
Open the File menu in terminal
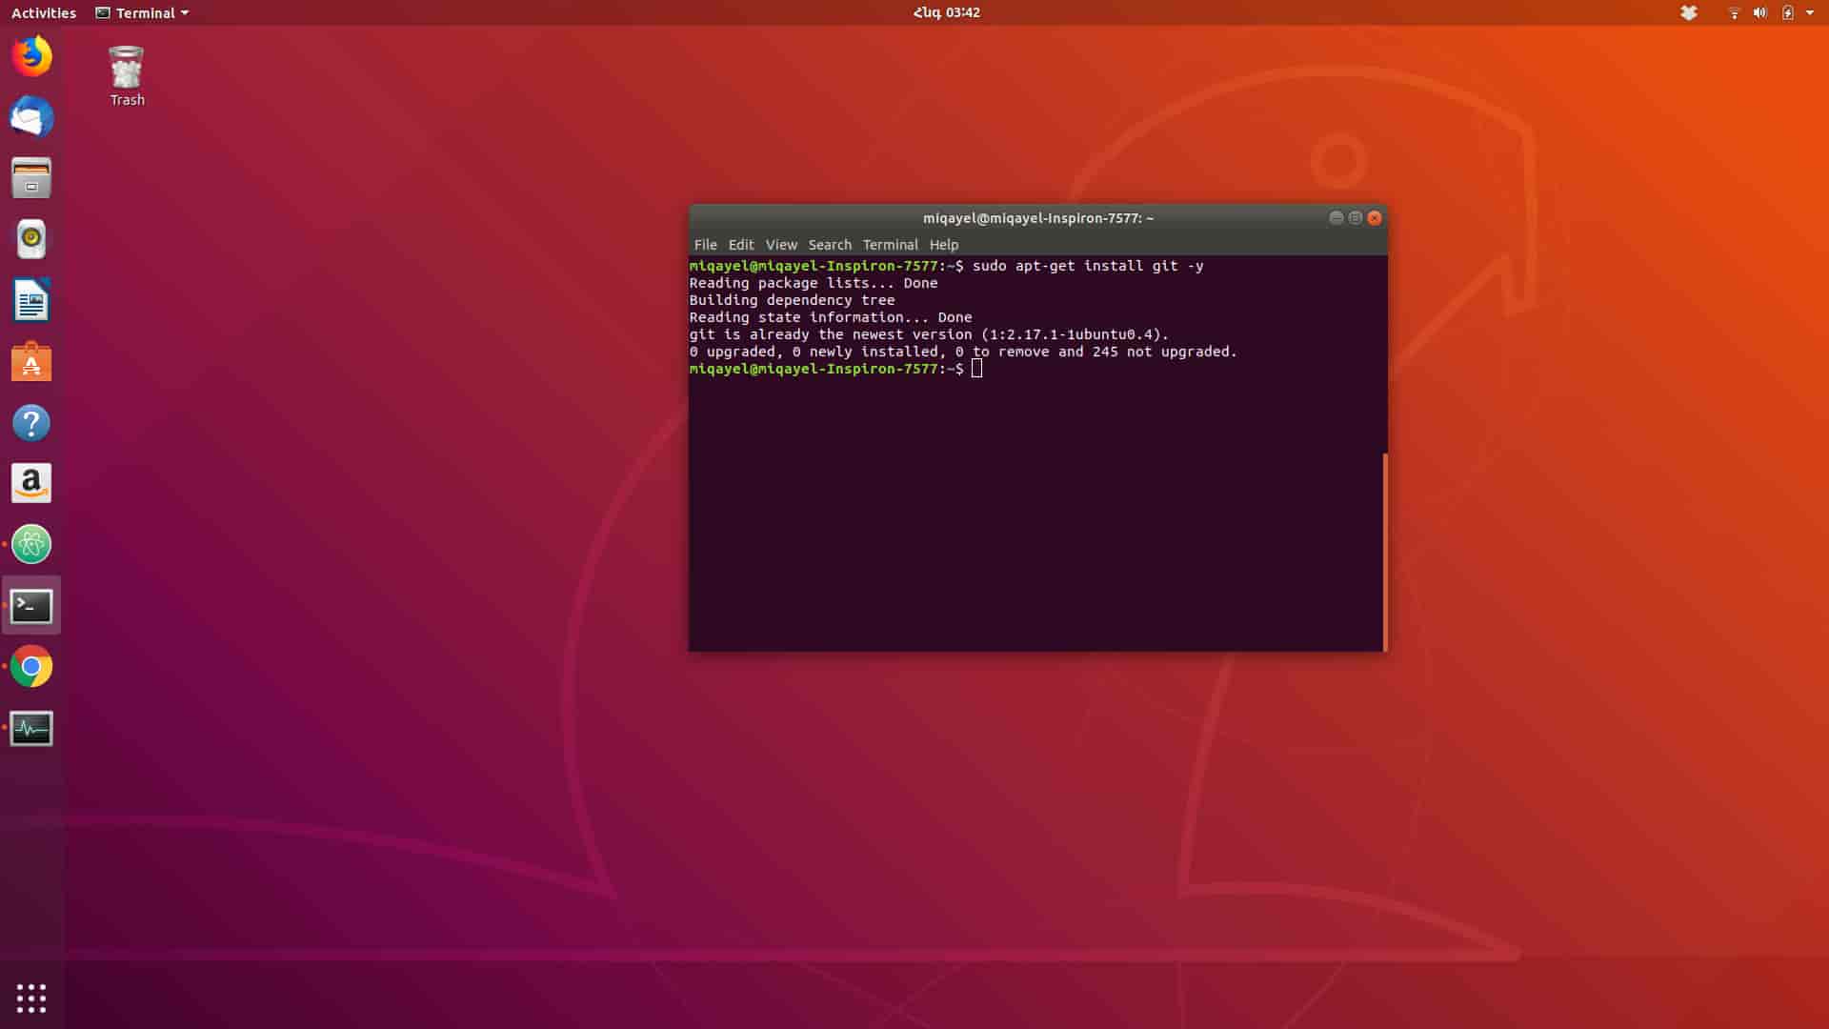click(x=705, y=245)
